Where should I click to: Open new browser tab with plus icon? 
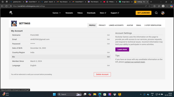coord(151,2)
